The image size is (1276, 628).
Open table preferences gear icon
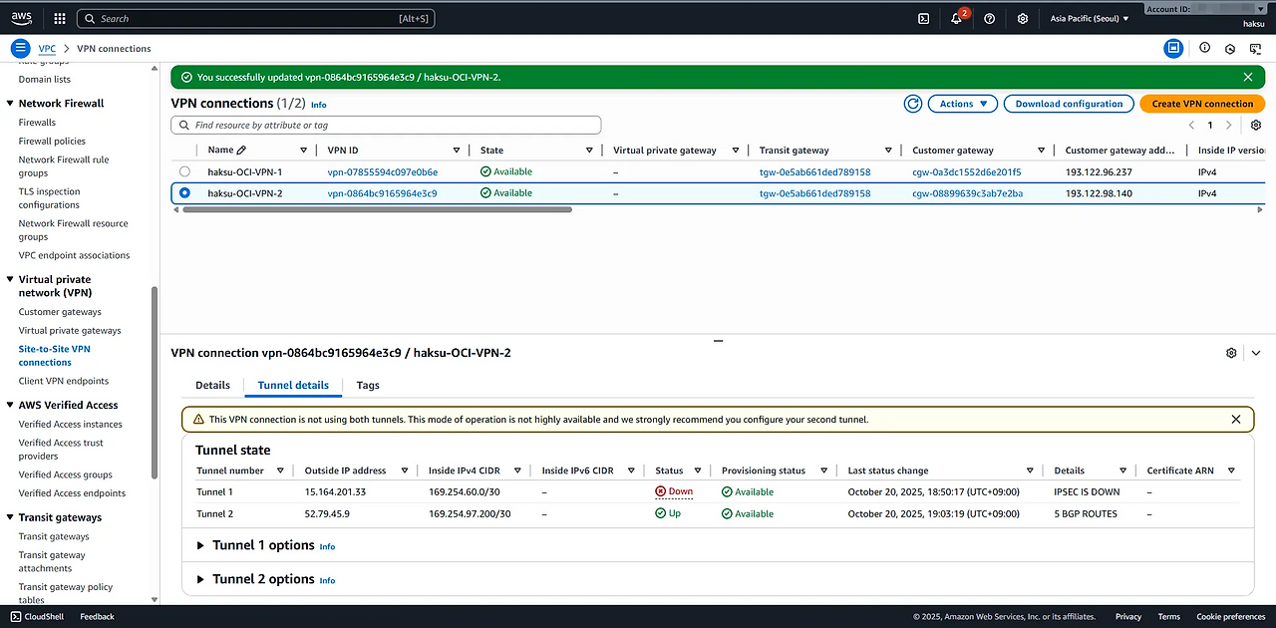(1256, 126)
